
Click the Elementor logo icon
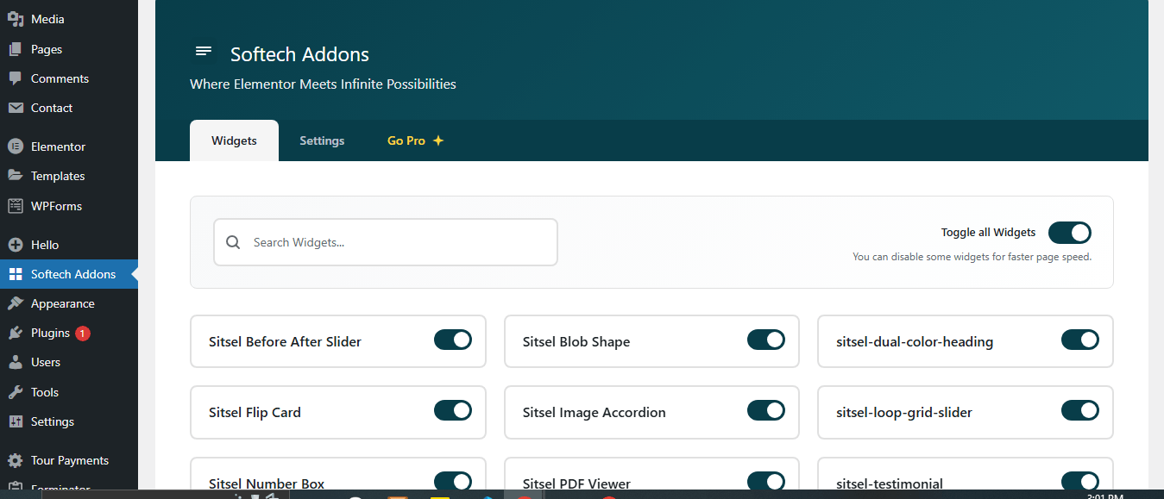(16, 147)
